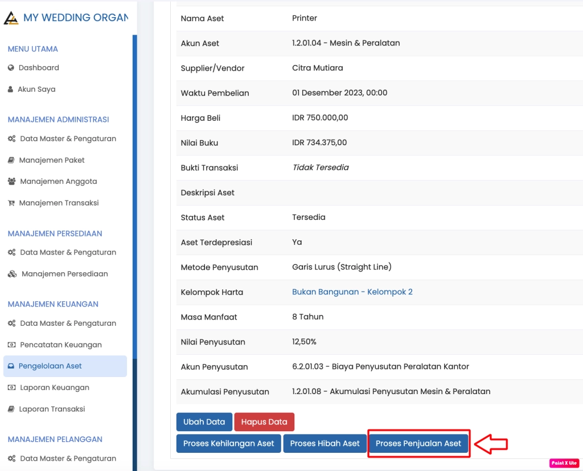The image size is (583, 471).
Task: Click the Laporan Transaksi document icon
Action: click(x=13, y=409)
